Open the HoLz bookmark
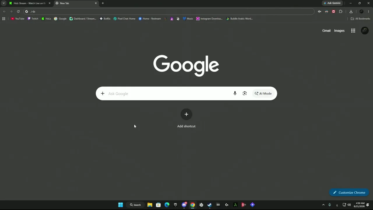This screenshot has height=210, width=373. [x=46, y=19]
